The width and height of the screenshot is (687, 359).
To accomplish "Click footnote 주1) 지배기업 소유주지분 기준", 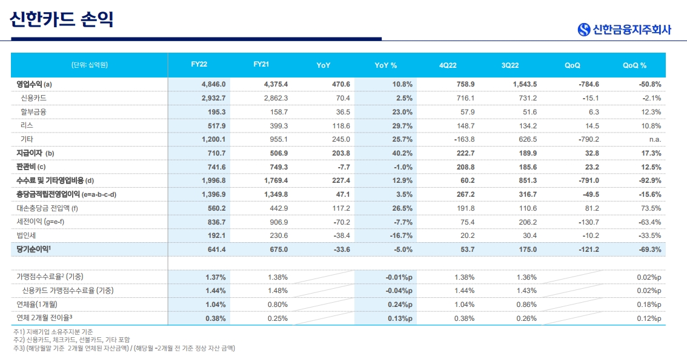I will click(53, 332).
